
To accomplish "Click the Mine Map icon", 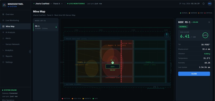I will point(3,26).
